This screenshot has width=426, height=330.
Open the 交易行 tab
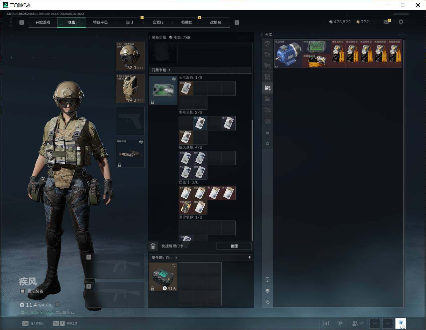(x=158, y=22)
